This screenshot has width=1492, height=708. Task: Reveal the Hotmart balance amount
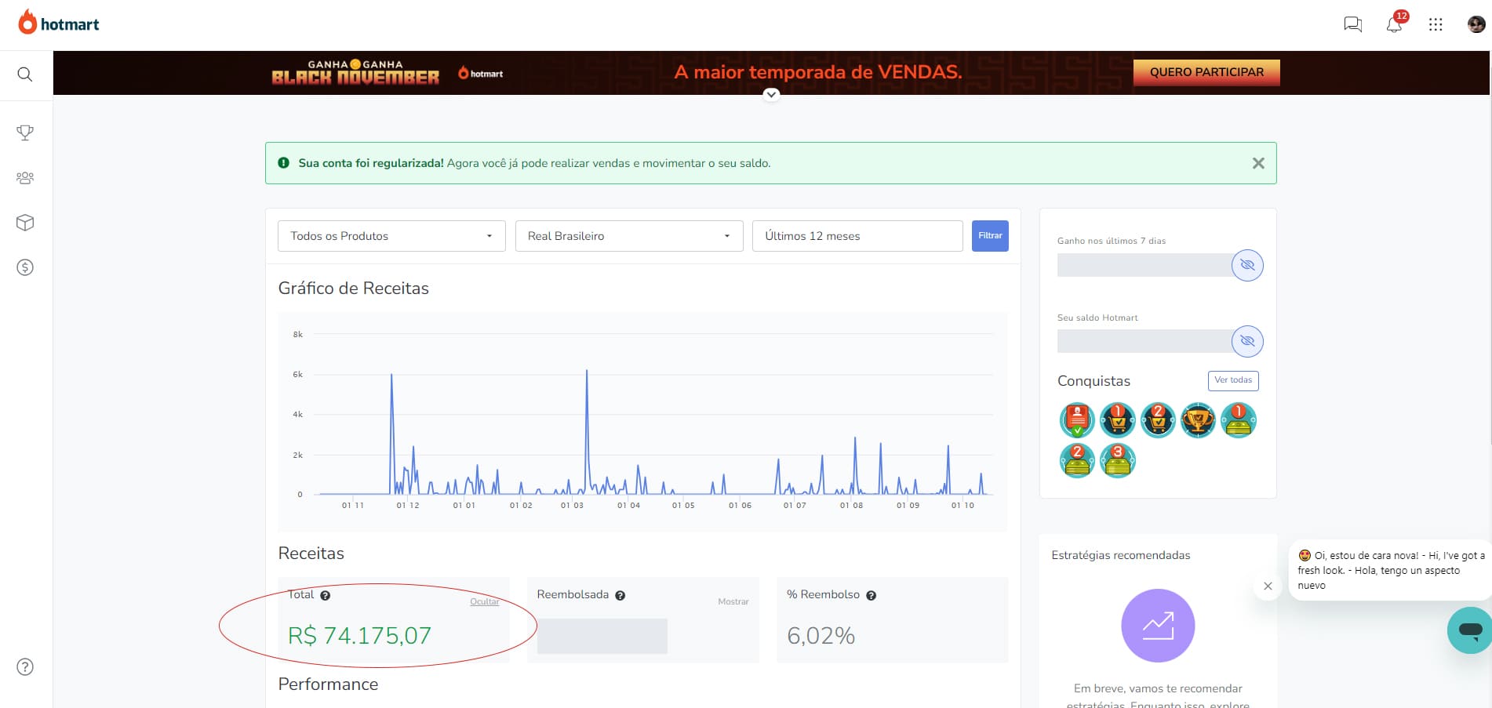1247,341
